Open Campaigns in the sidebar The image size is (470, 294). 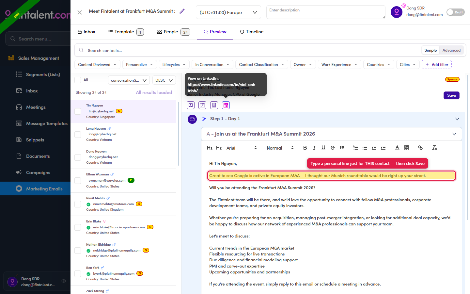pos(33,172)
